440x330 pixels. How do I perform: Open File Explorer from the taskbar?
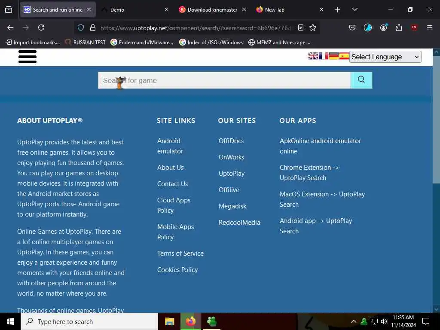pyautogui.click(x=169, y=321)
